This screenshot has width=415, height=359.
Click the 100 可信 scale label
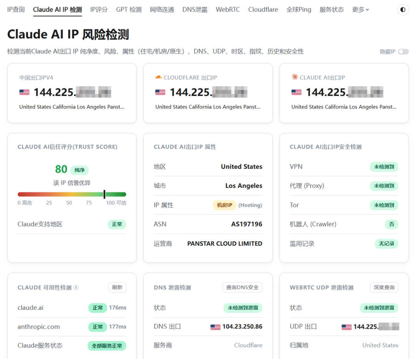116,203
